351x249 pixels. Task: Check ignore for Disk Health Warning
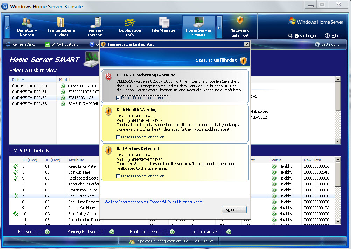[118, 137]
